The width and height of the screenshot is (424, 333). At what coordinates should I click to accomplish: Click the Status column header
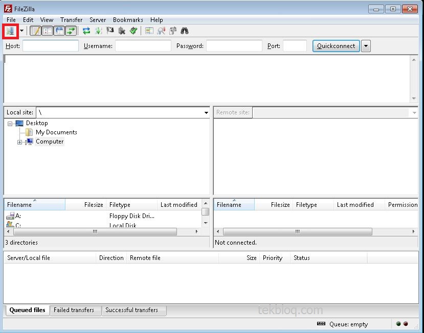click(x=328, y=258)
